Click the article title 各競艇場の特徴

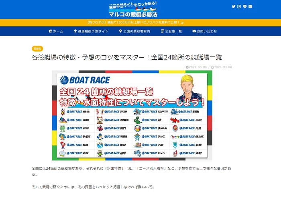click(x=127, y=57)
